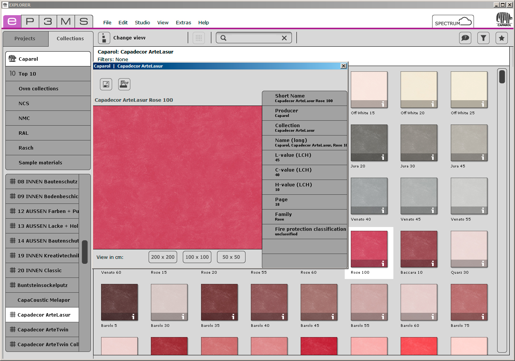Image resolution: width=515 pixels, height=361 pixels.
Task: Open info icon on Off White 20 swatch
Action: coord(433,104)
